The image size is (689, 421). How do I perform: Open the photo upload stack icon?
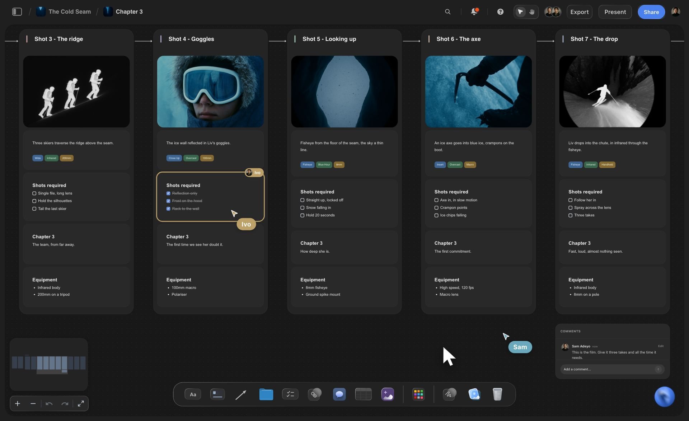tap(474, 394)
